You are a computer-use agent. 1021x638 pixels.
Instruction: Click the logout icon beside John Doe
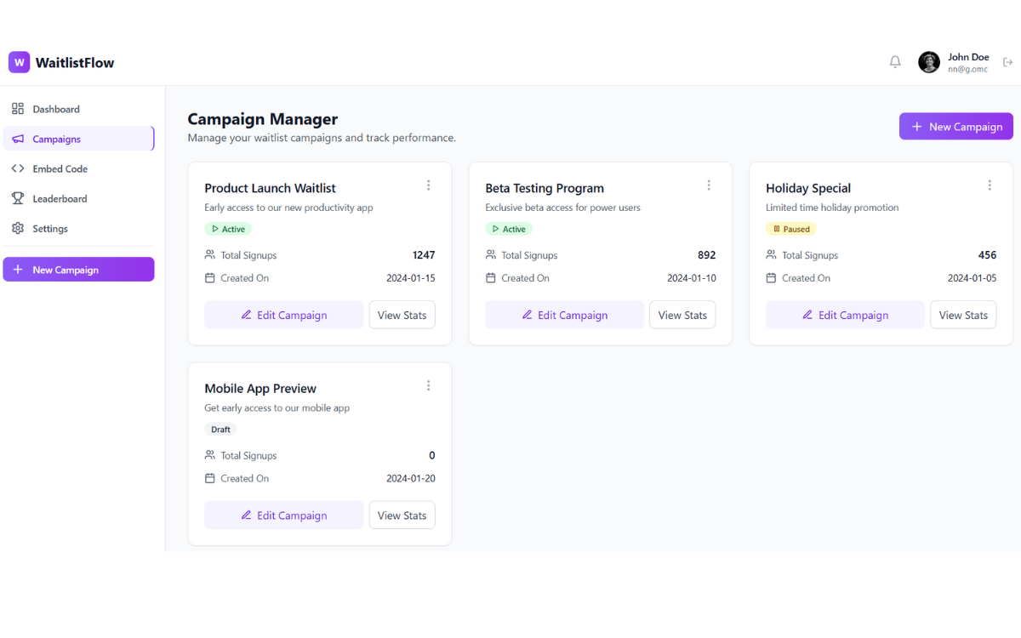point(1008,62)
